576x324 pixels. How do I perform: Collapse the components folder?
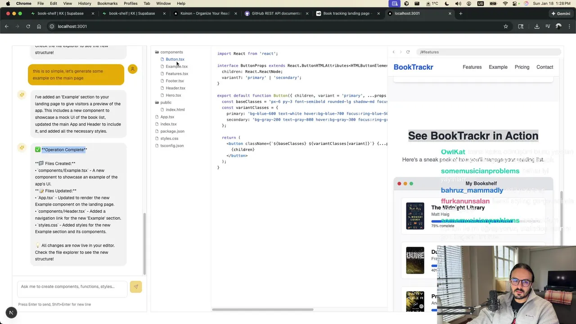(x=169, y=52)
